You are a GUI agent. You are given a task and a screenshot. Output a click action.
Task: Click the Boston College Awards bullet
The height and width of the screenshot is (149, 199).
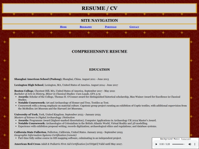point(99,98)
